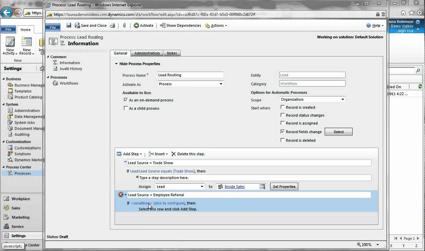This screenshot has height=251, width=425.
Task: Open Auditing under System
Action: click(x=22, y=134)
